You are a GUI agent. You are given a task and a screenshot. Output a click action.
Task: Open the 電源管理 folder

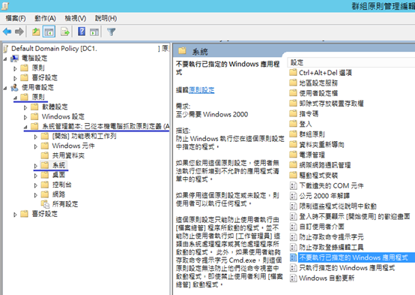pyautogui.click(x=312, y=155)
